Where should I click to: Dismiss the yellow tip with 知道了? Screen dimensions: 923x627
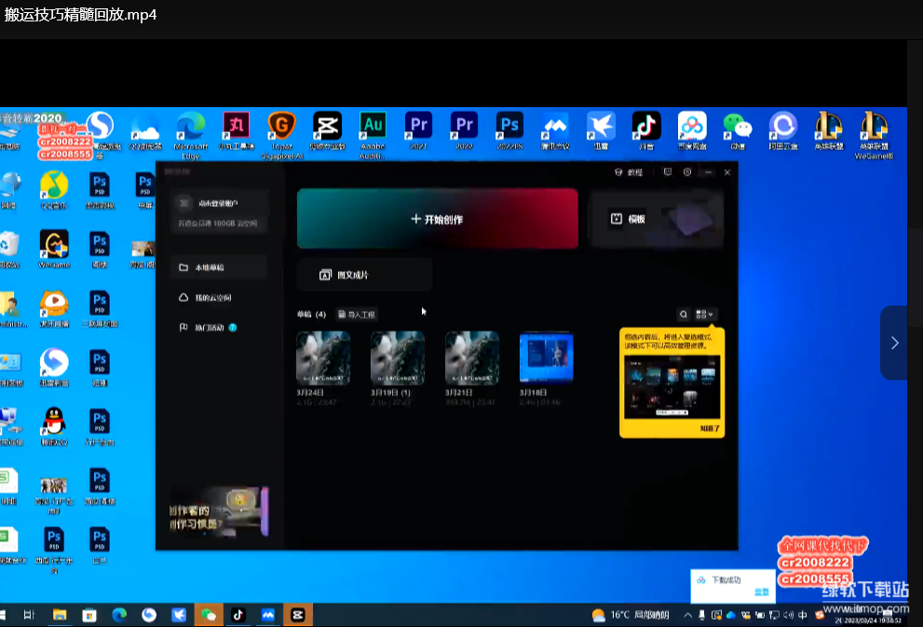[710, 428]
